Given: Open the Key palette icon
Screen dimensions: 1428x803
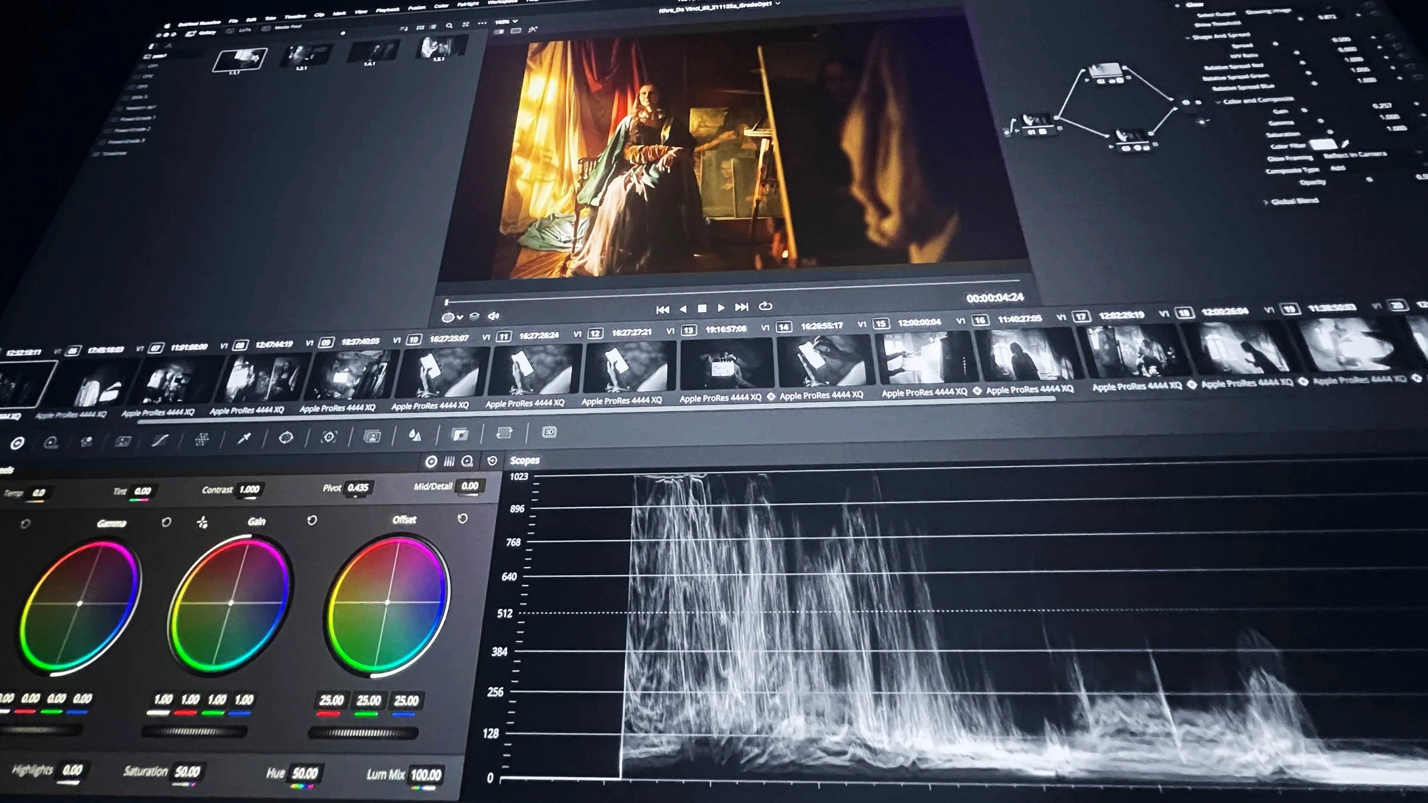Looking at the screenshot, I should pos(459,434).
